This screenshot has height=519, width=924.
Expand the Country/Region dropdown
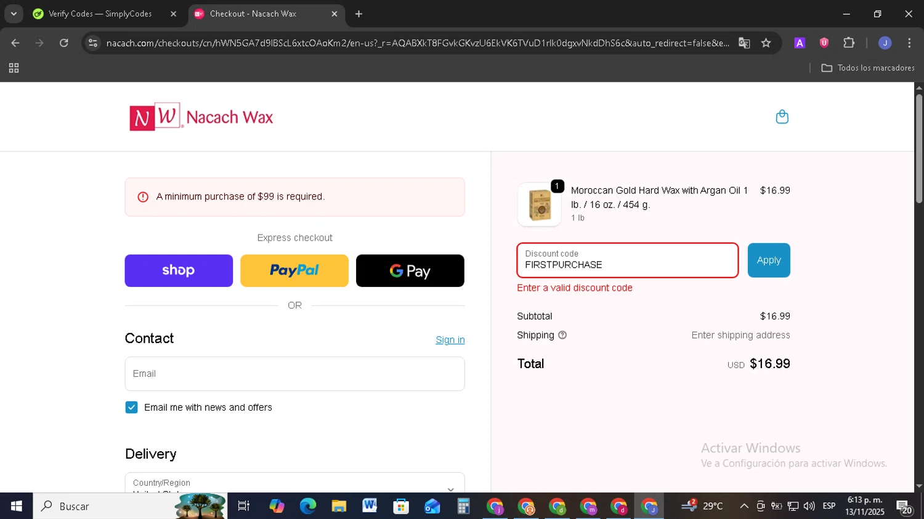coord(294,483)
